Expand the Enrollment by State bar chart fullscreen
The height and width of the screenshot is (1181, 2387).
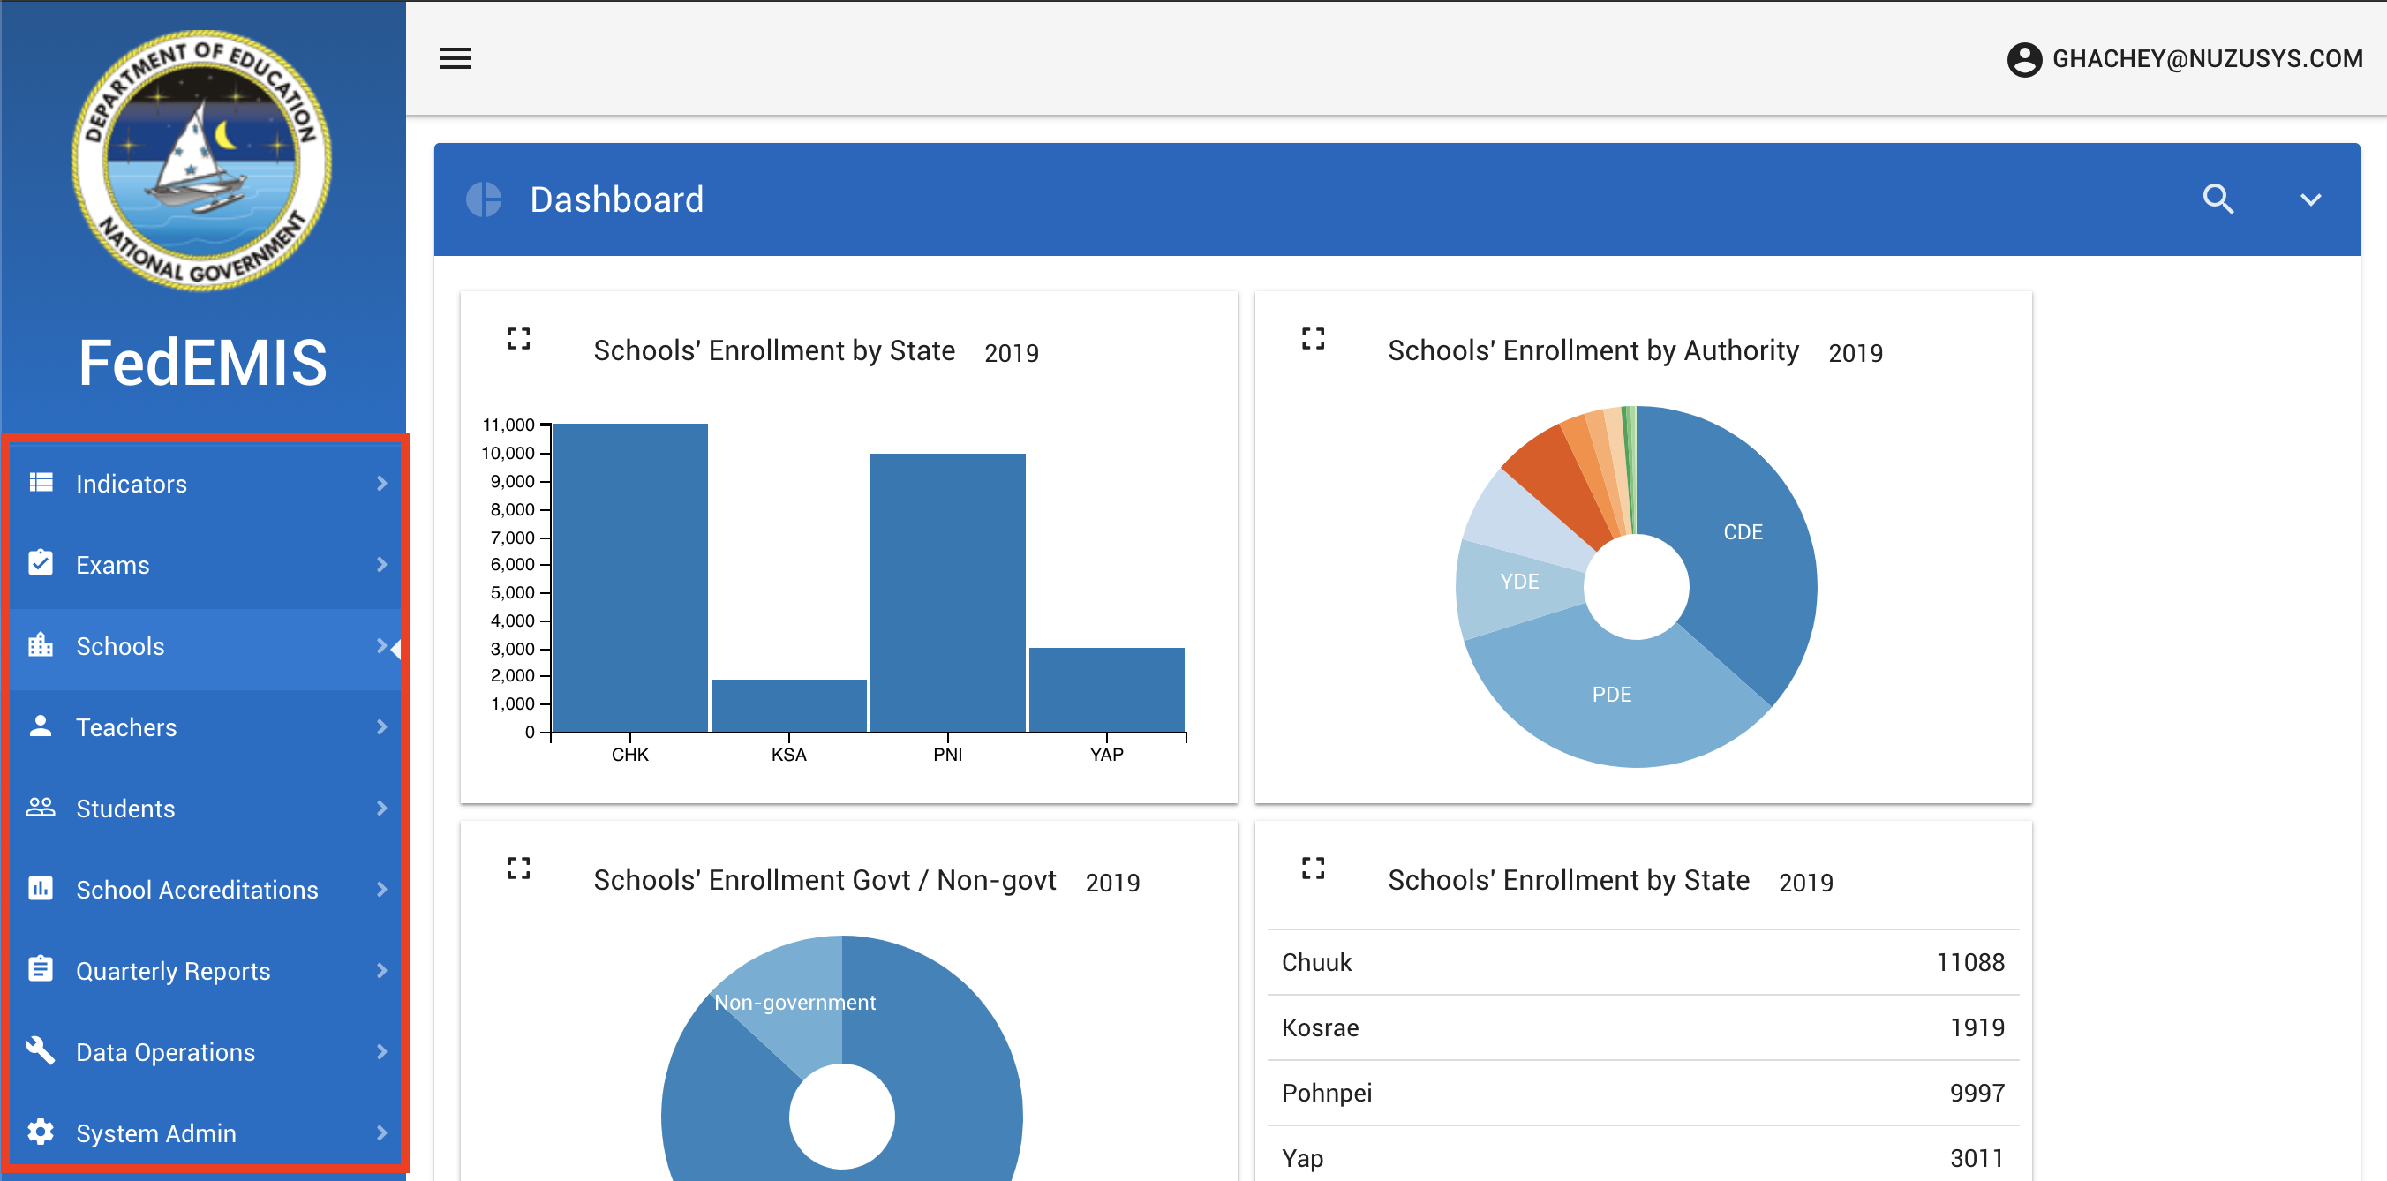coord(519,338)
